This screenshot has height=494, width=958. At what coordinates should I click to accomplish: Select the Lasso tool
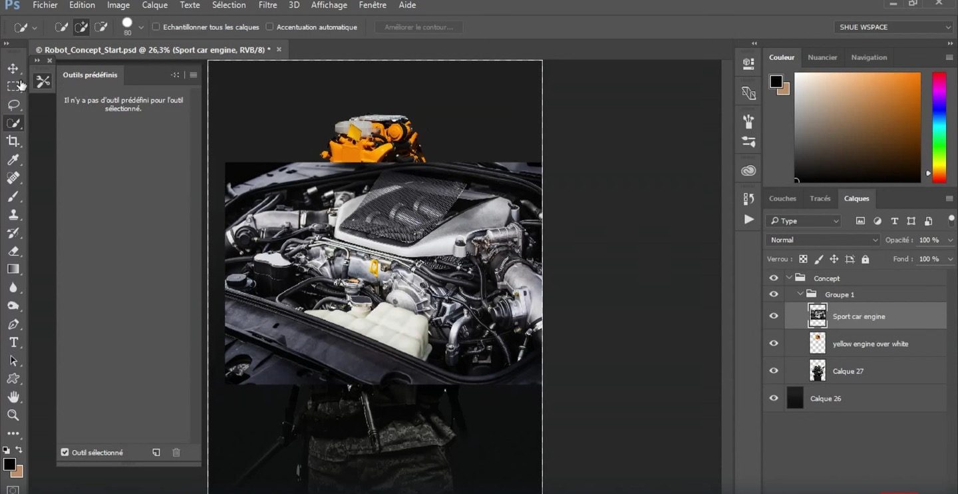click(13, 105)
